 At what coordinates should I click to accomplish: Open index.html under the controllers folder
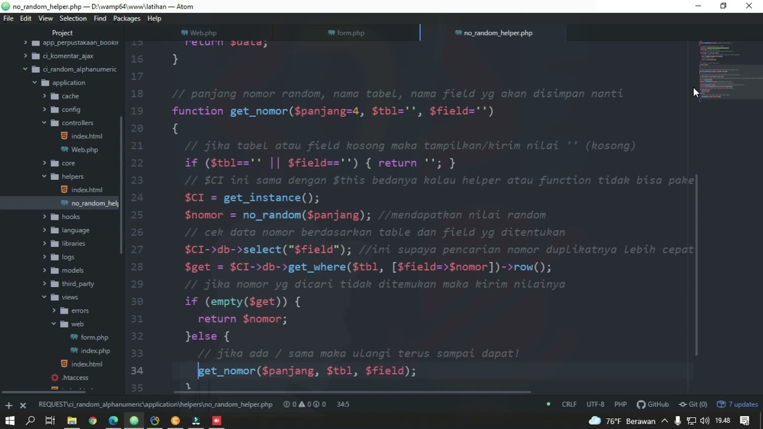tap(87, 136)
